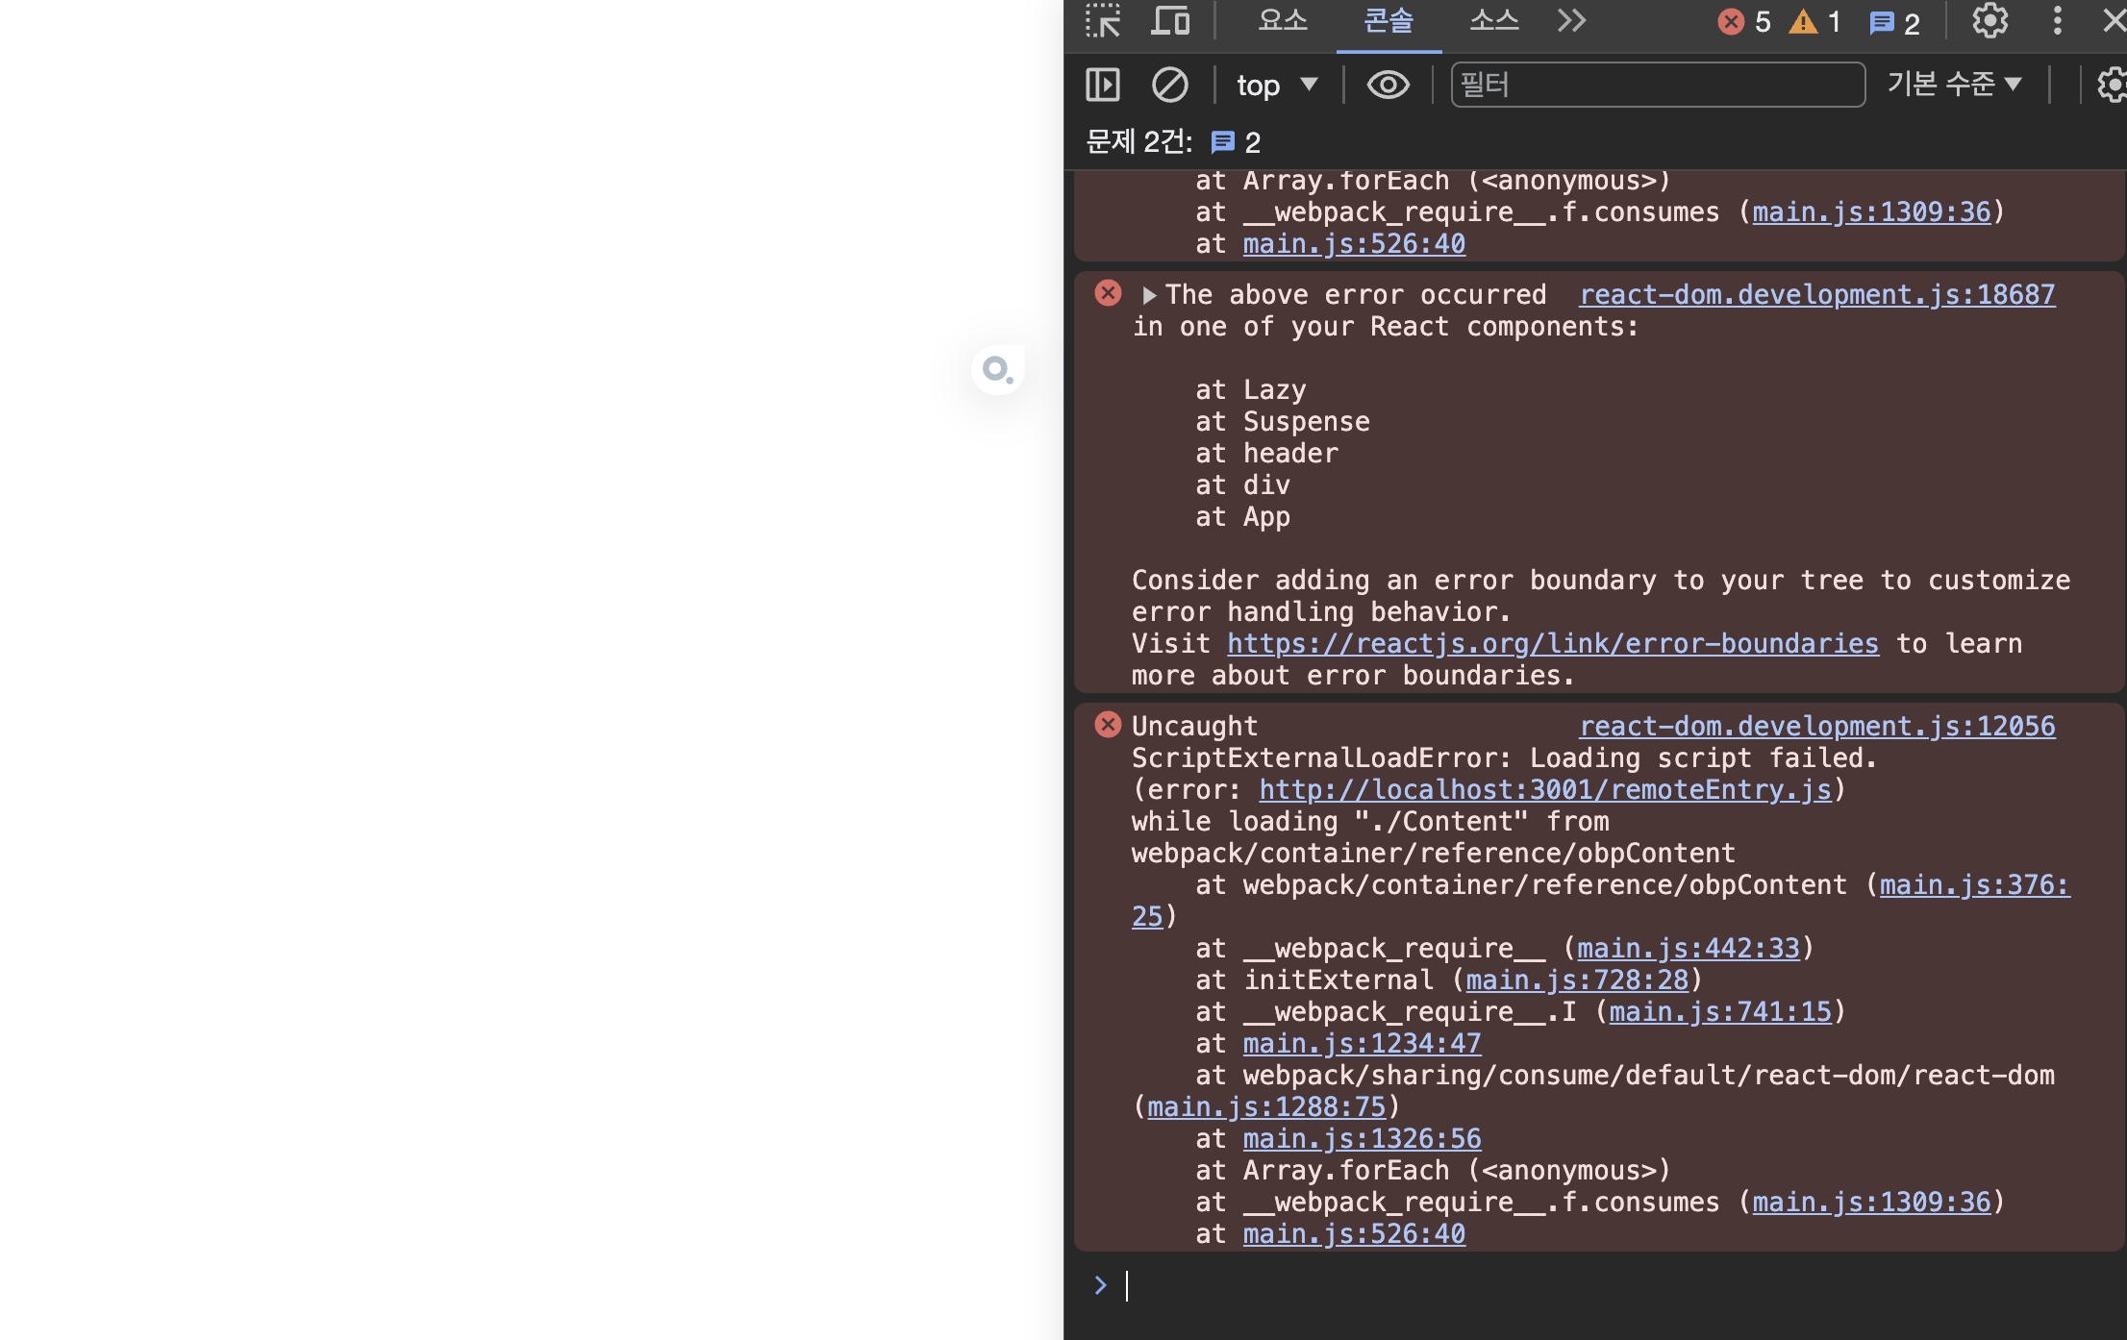The width and height of the screenshot is (2127, 1340).
Task: Switch to the 요소 tab
Action: click(x=1283, y=21)
